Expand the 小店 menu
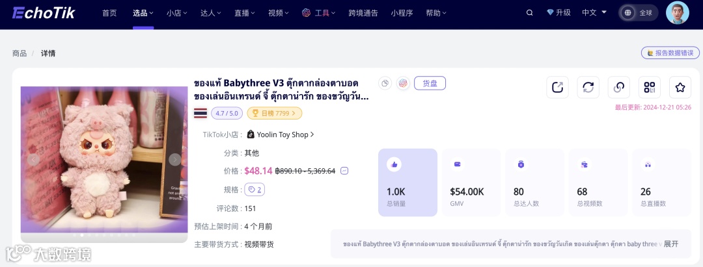The width and height of the screenshot is (703, 267). click(176, 14)
